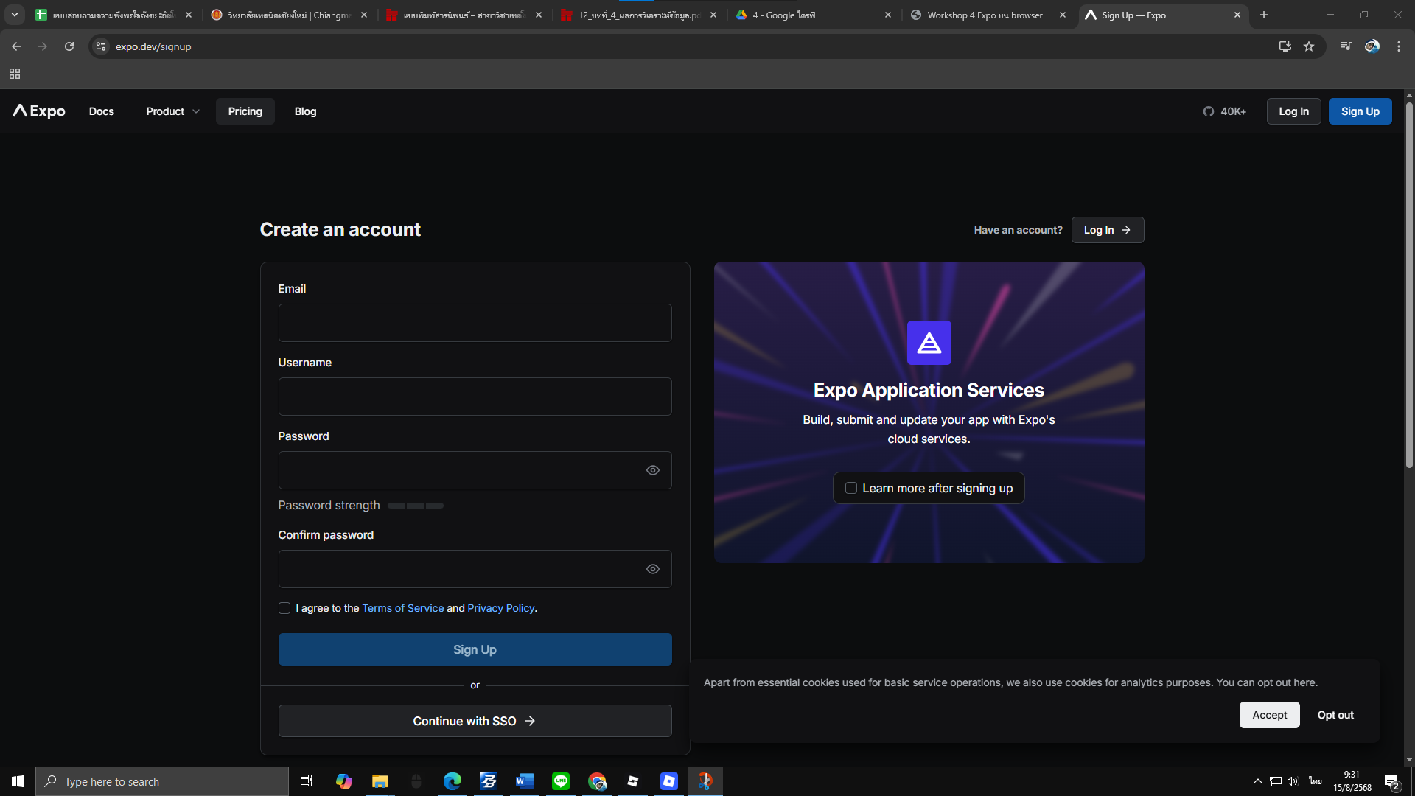The image size is (1415, 796).
Task: Open tab search dropdown arrow
Action: [x=15, y=15]
